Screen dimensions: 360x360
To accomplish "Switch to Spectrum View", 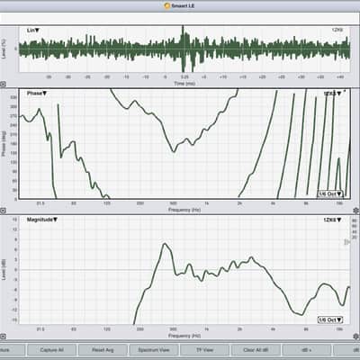I will coord(154,350).
